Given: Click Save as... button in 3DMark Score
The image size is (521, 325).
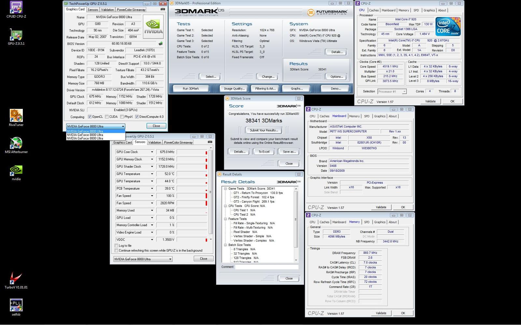Looking at the screenshot, I should coord(289,152).
